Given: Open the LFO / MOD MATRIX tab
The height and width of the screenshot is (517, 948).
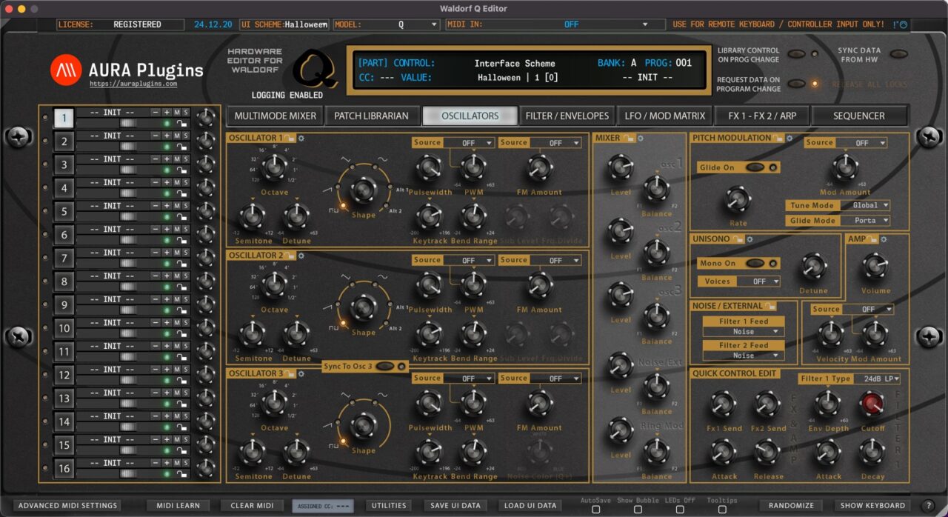Looking at the screenshot, I should coord(667,116).
